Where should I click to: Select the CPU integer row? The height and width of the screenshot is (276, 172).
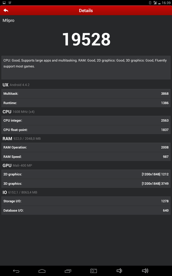pyautogui.click(x=86, y=121)
